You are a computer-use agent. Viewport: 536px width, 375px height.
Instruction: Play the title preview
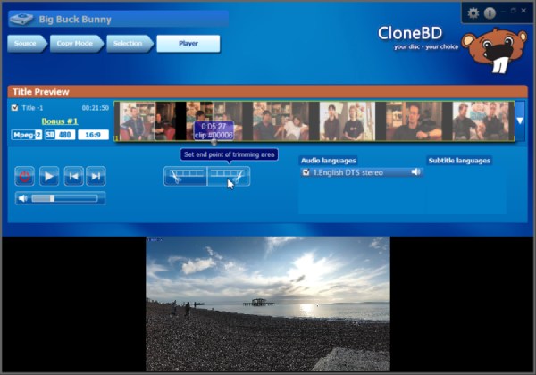click(49, 176)
